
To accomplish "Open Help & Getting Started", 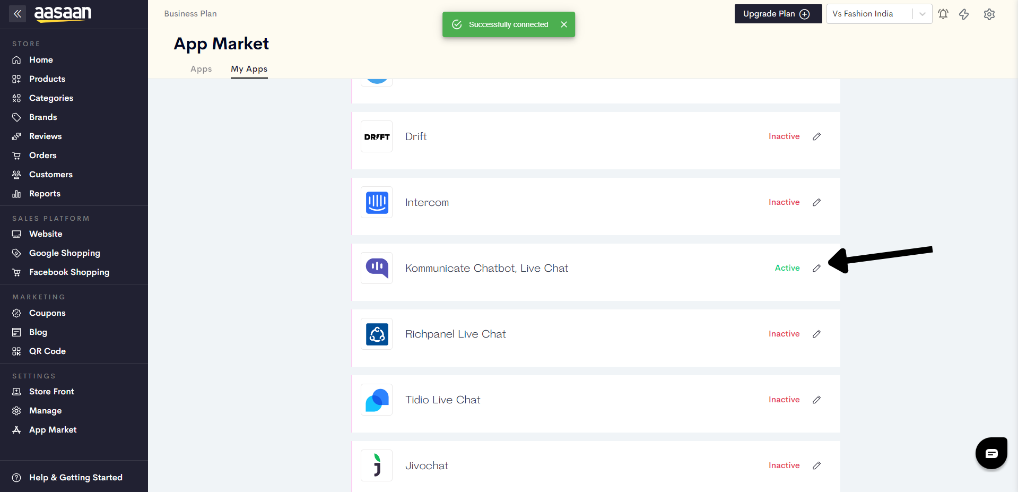I will click(x=75, y=478).
